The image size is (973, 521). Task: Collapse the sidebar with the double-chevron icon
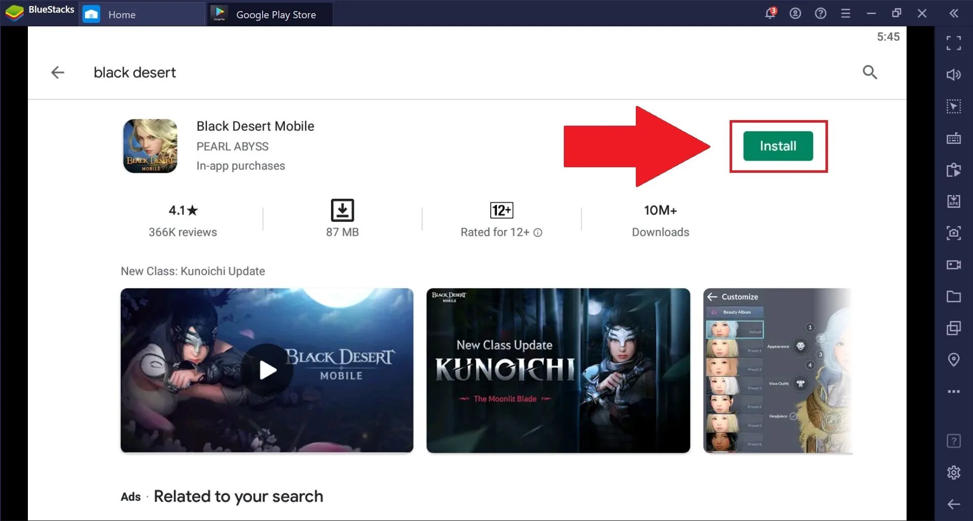tap(954, 13)
